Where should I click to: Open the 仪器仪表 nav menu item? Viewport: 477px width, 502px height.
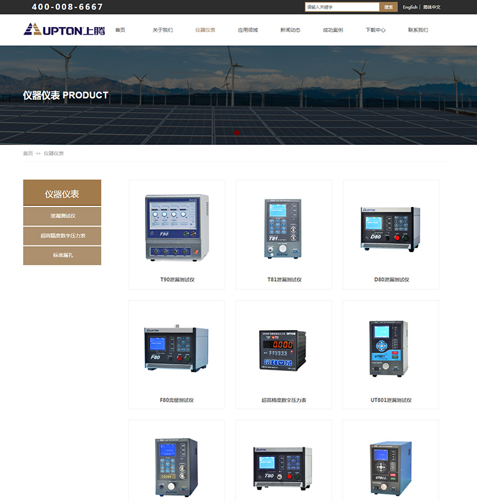click(205, 30)
